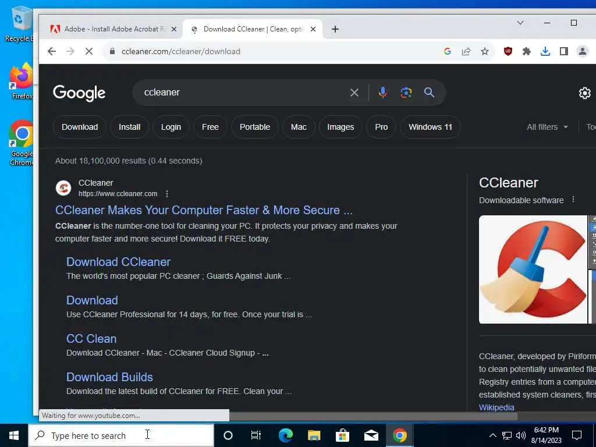Open the Download Builds sitelink
596x447 pixels.
click(x=109, y=377)
